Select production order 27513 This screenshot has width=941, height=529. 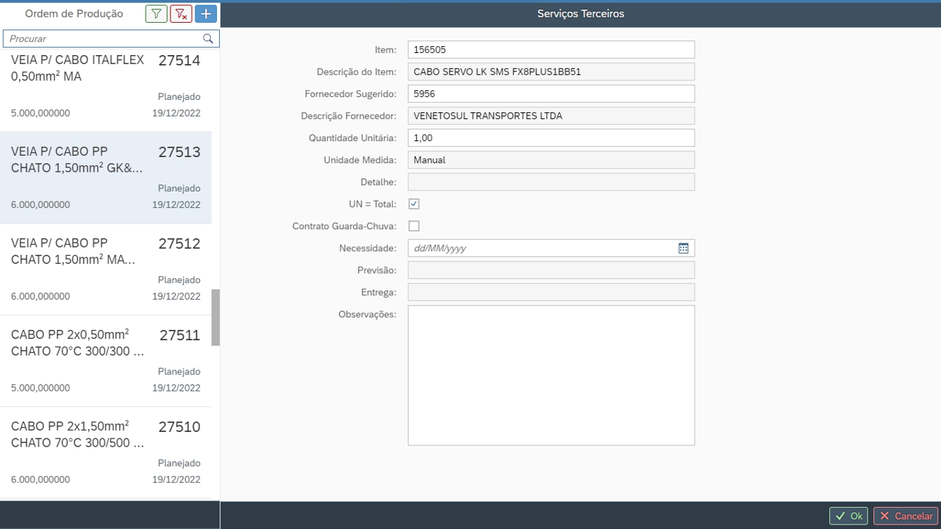point(105,178)
